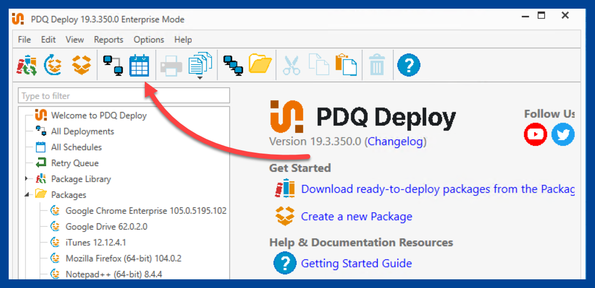Image resolution: width=595 pixels, height=288 pixels.
Task: Click Download ready-to-deploy packages link
Action: (x=438, y=189)
